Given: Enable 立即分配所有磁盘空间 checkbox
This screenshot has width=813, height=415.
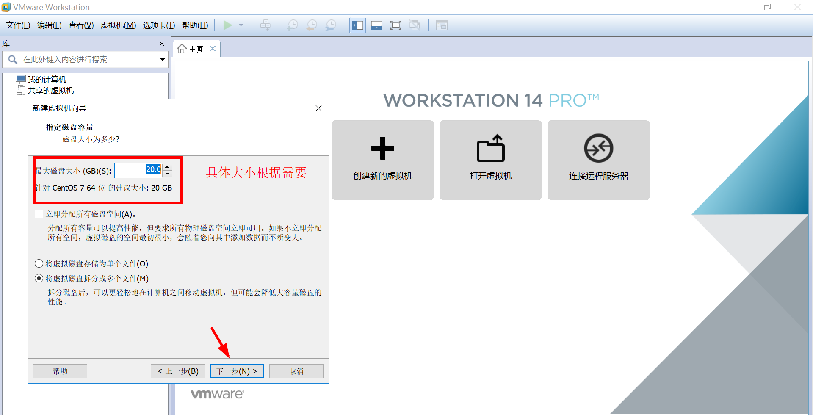Looking at the screenshot, I should 39,214.
